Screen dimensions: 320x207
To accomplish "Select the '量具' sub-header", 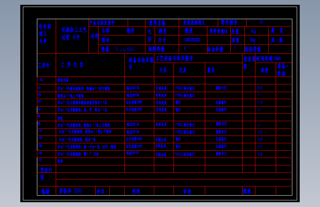I will tap(211, 70).
